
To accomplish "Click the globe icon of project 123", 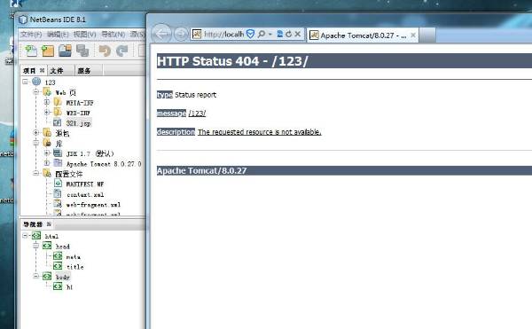I will [x=36, y=82].
